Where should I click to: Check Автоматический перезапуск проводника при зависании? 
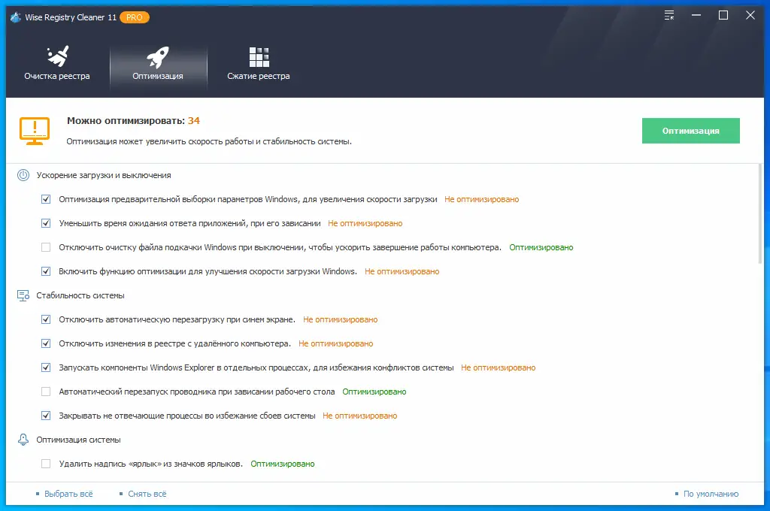(46, 392)
